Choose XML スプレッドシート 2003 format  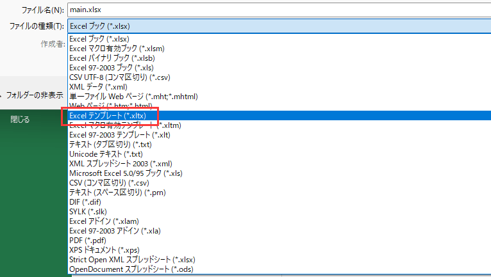[121, 164]
